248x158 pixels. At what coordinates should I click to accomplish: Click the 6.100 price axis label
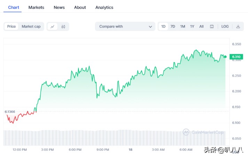tap(236, 123)
